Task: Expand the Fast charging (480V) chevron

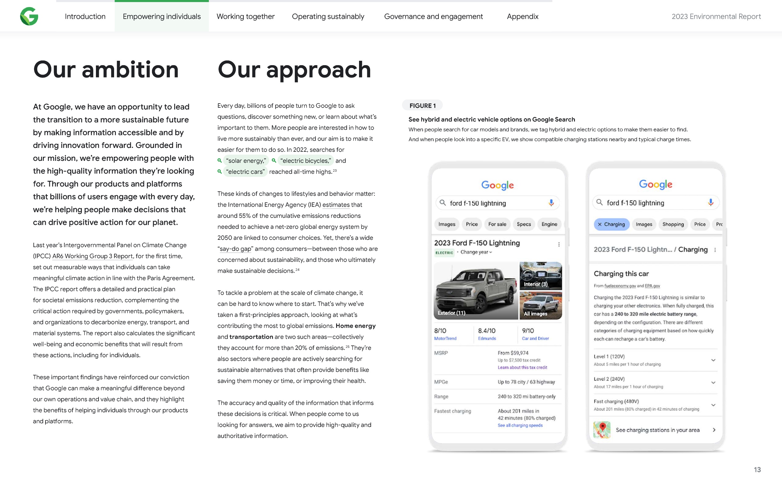Action: pos(713,405)
